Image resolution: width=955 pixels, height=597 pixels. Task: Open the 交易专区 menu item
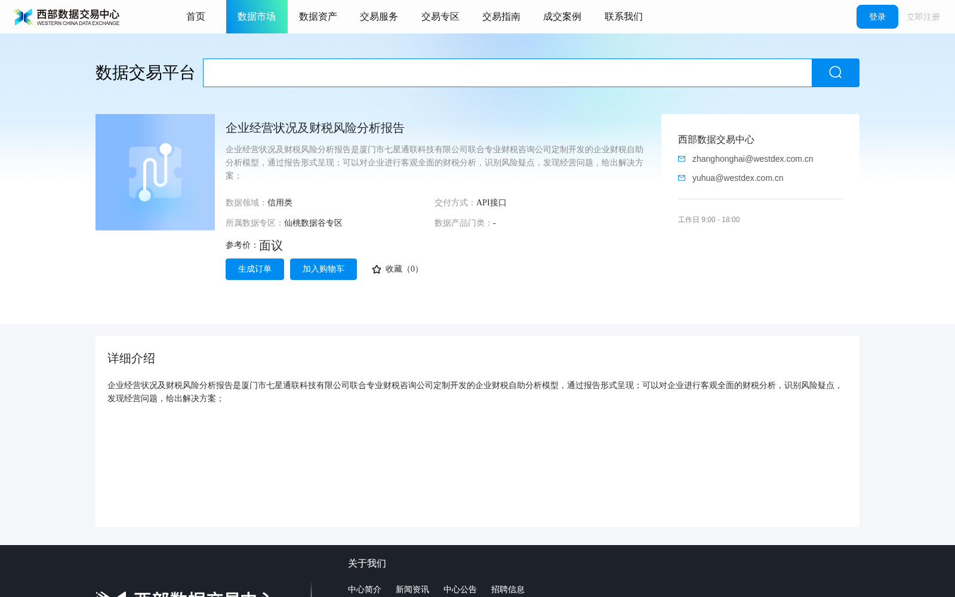[440, 17]
